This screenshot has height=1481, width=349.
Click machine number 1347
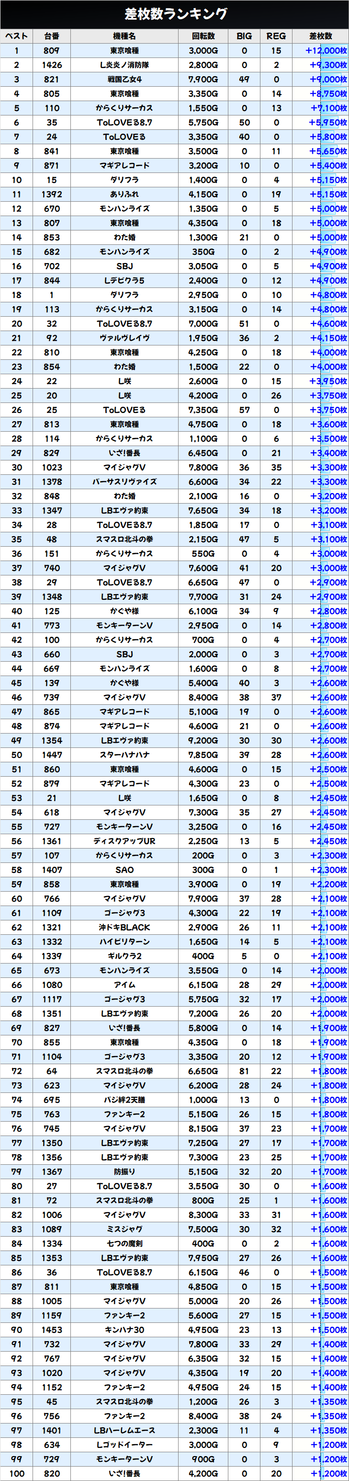[52, 511]
